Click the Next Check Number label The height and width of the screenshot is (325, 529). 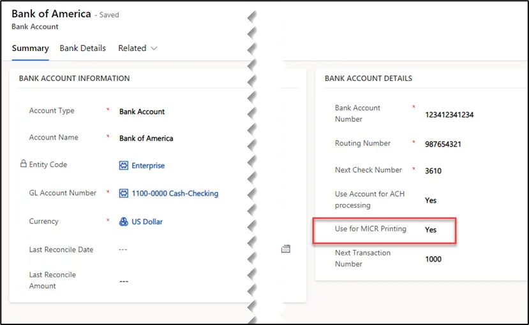(368, 170)
